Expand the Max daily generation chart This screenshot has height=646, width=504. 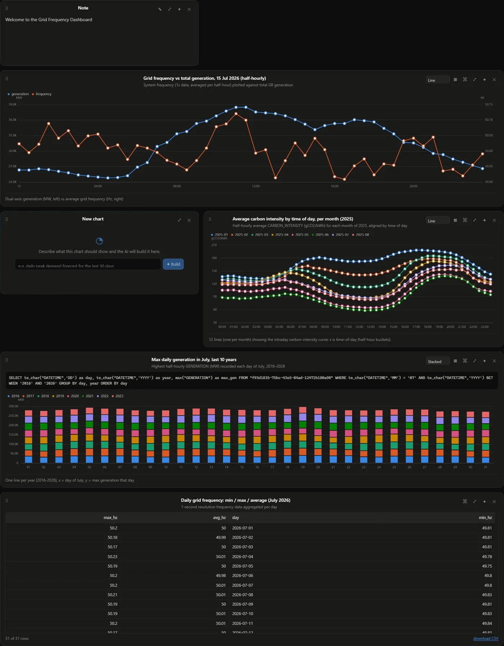coord(475,361)
